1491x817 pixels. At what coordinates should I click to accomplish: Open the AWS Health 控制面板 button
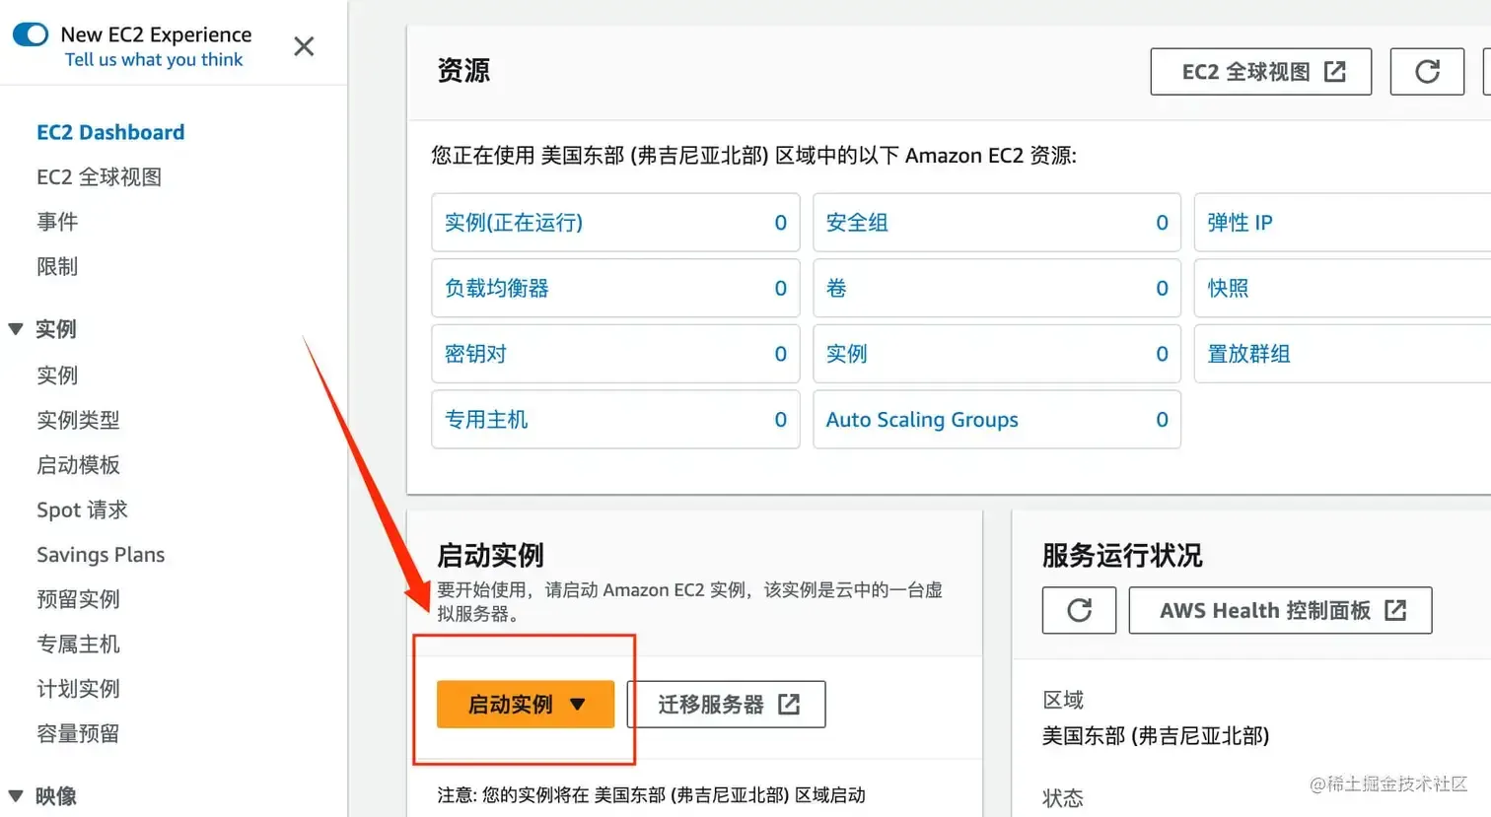(1280, 610)
